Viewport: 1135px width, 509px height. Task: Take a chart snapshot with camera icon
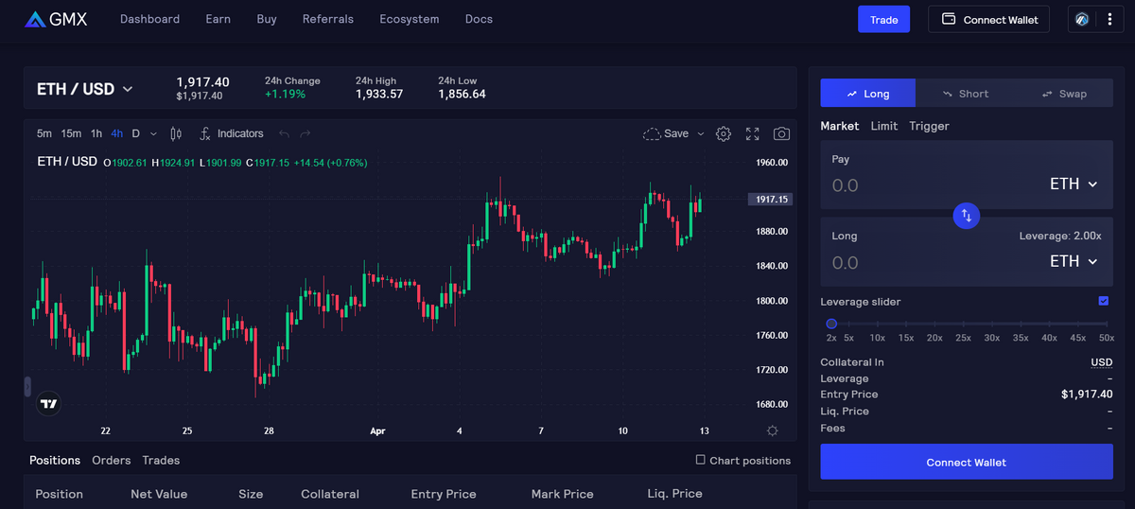tap(781, 133)
